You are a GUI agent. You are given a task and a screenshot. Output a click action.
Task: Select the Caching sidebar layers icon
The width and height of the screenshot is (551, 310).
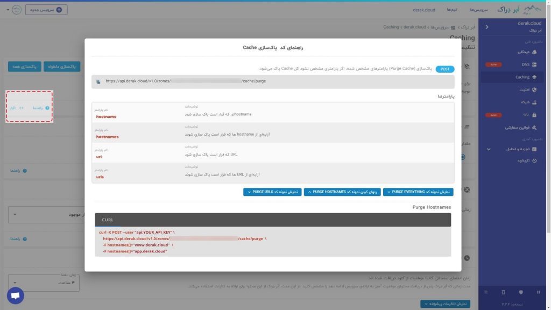pyautogui.click(x=534, y=77)
